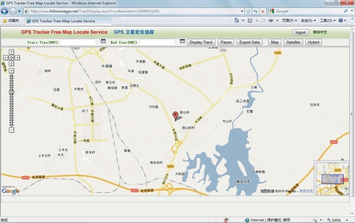Click the map zoom in plus button
Image resolution: width=355 pixels, height=223 pixels.
pos(11,71)
